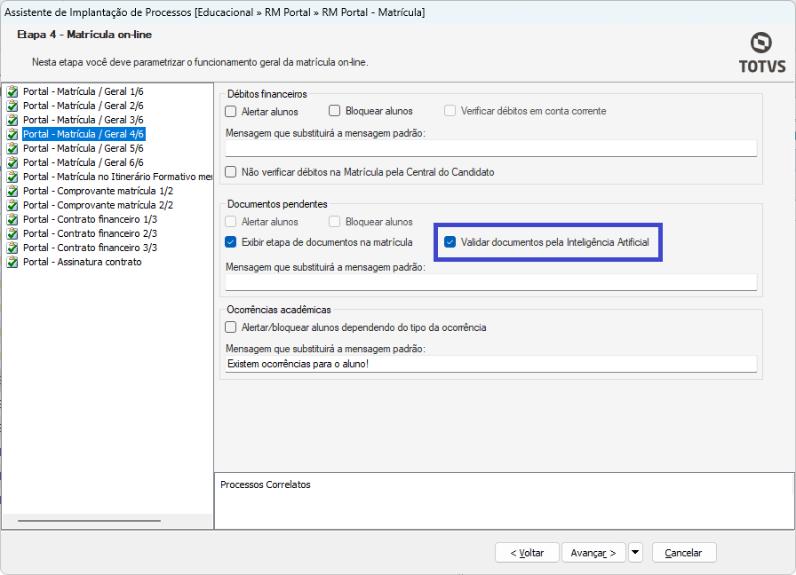Screen dimensions: 796x575
Task: Click the checkmark icon beside Assinatura contrato
Action: click(12, 262)
